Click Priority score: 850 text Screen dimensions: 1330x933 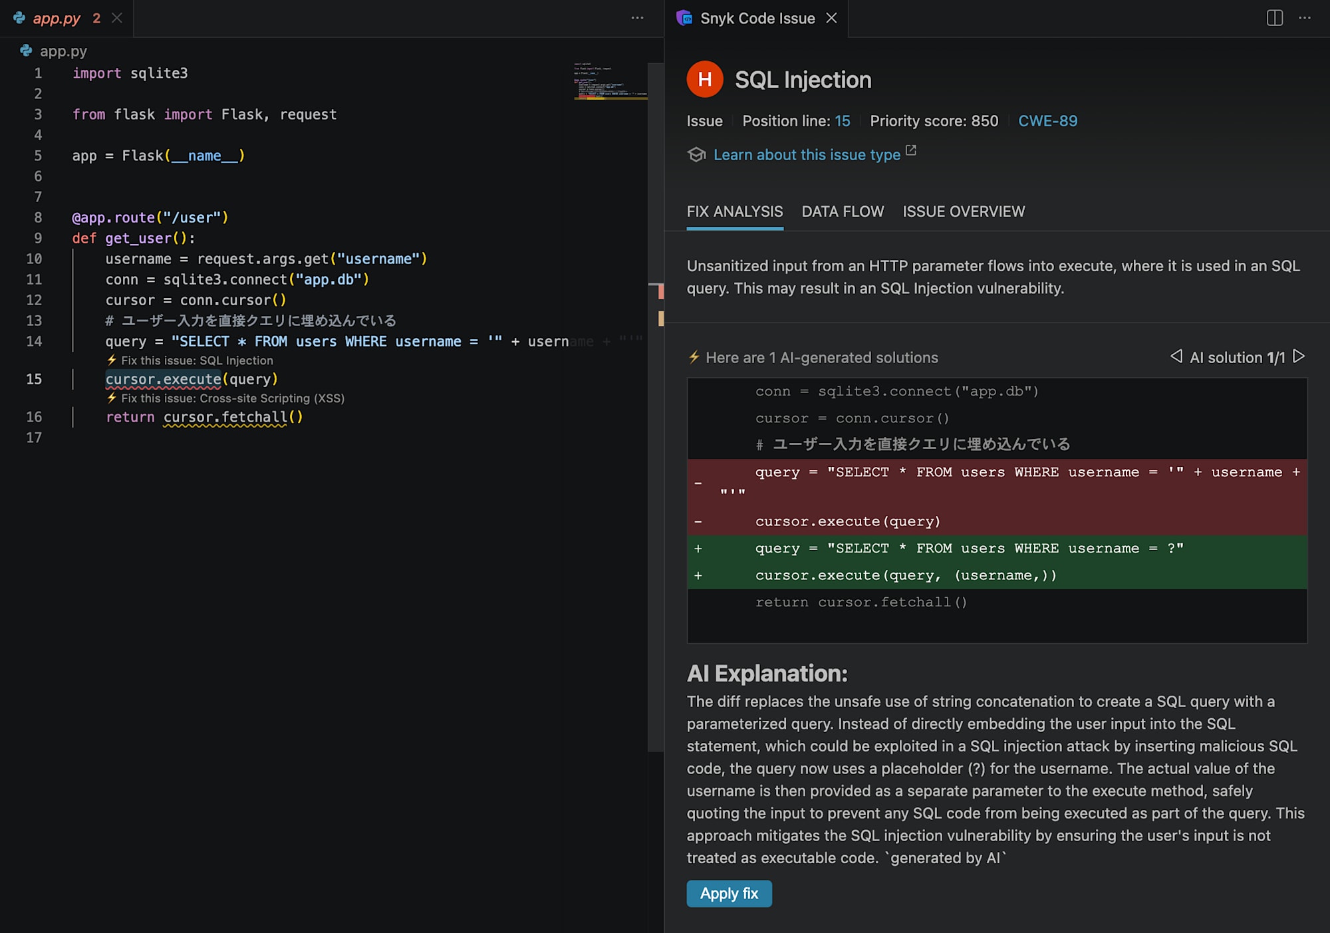934,121
